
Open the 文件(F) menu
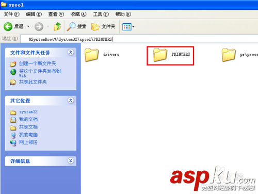(x=11, y=14)
